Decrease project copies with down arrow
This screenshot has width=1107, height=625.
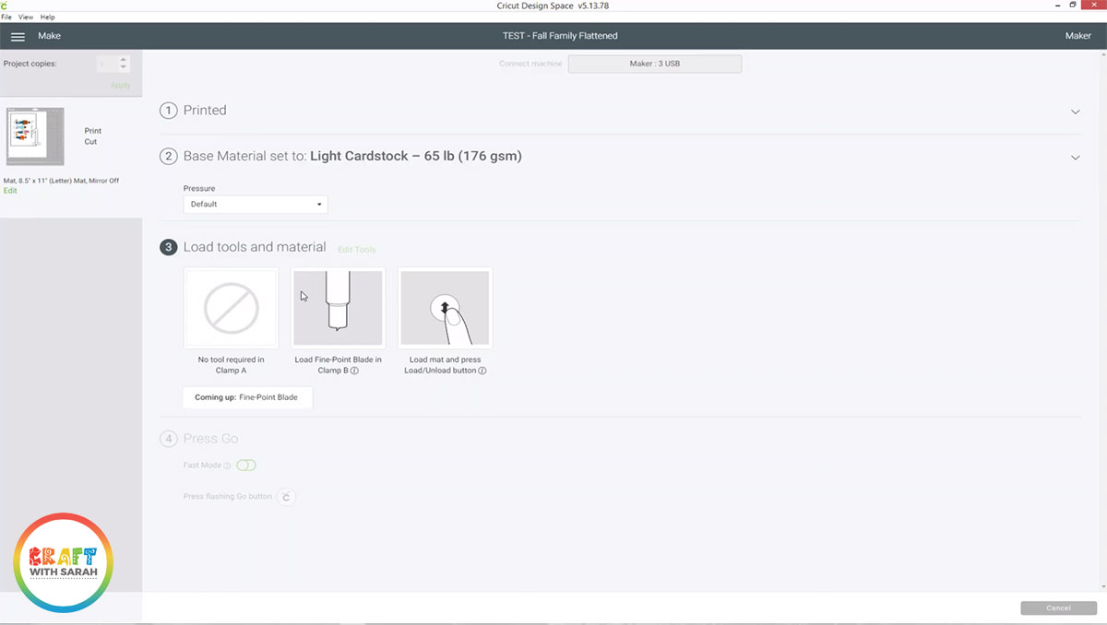[x=124, y=68]
